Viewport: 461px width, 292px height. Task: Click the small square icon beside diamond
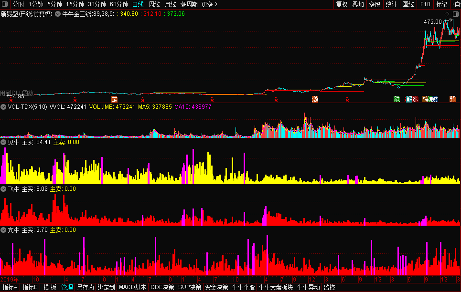point(454,15)
